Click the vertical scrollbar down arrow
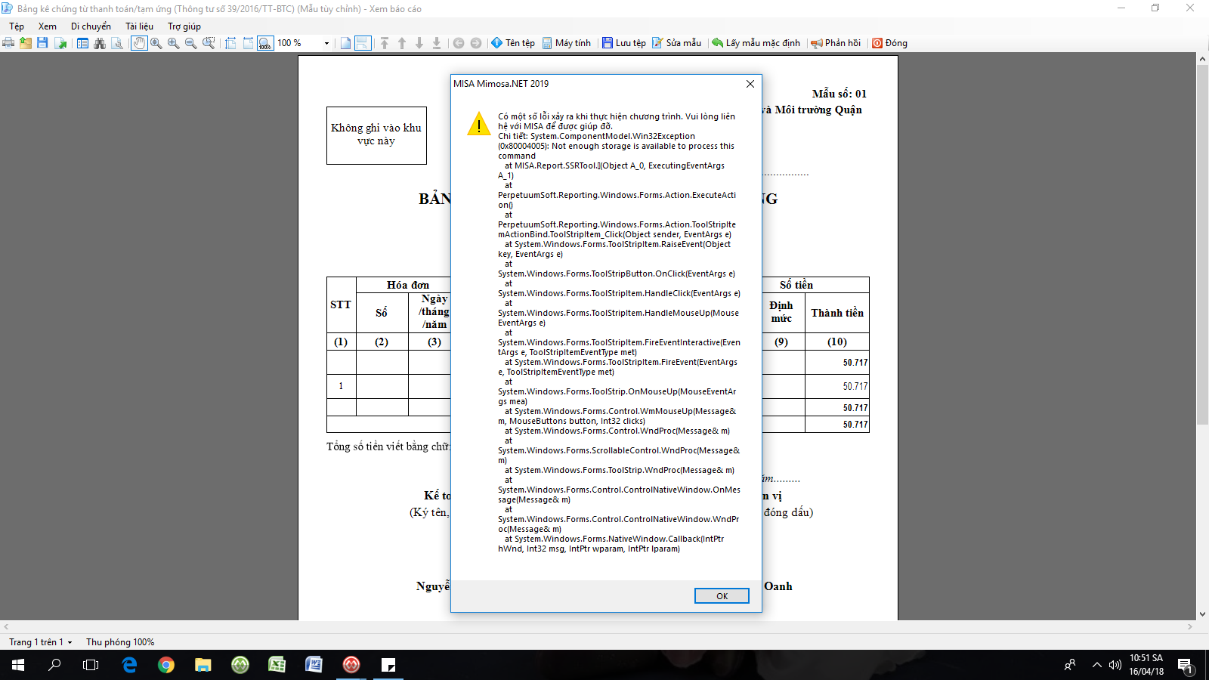This screenshot has height=680, width=1209. [1202, 614]
